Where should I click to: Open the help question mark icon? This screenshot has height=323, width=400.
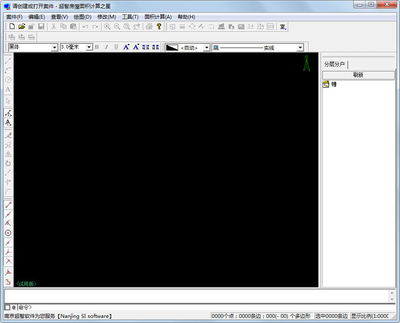click(x=159, y=26)
